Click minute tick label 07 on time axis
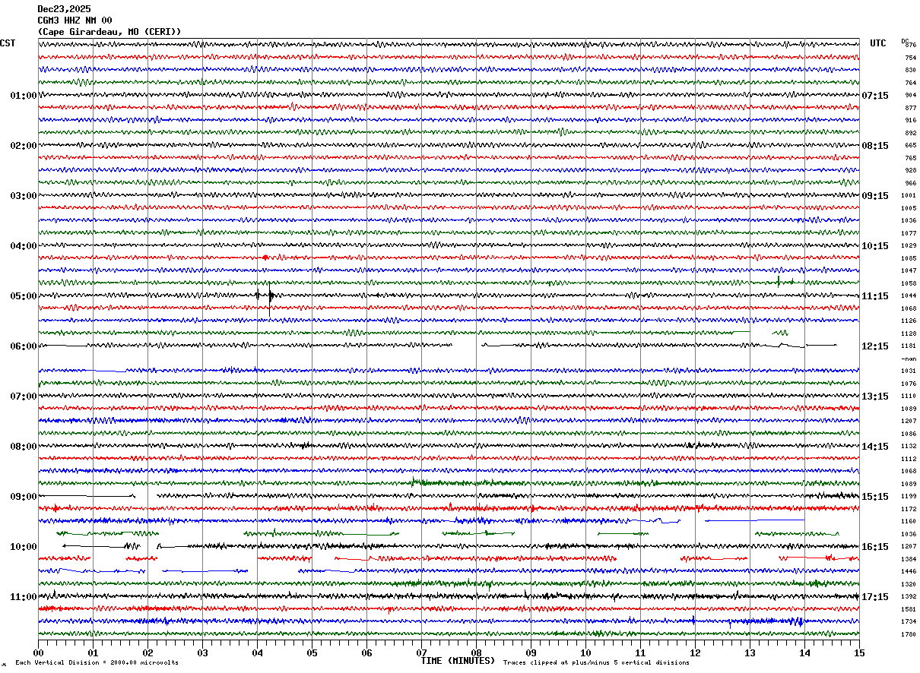Viewport: 920px width, 673px height. (x=421, y=652)
